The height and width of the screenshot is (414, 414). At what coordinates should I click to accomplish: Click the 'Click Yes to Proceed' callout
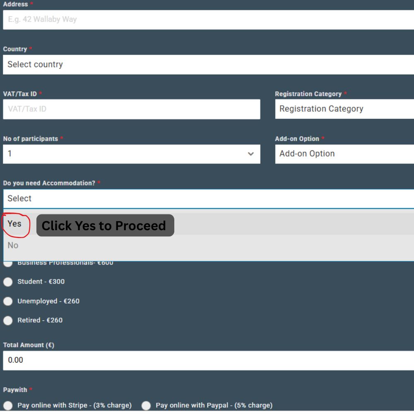click(105, 226)
